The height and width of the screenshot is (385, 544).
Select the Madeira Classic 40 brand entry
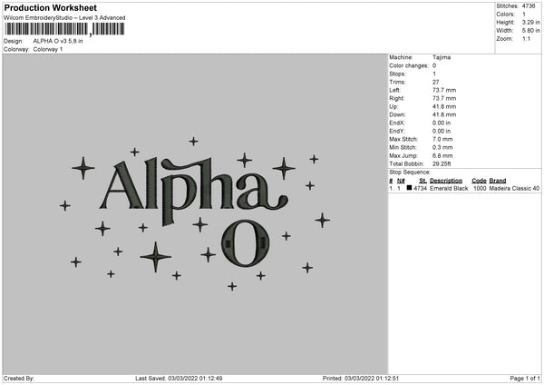coord(514,189)
